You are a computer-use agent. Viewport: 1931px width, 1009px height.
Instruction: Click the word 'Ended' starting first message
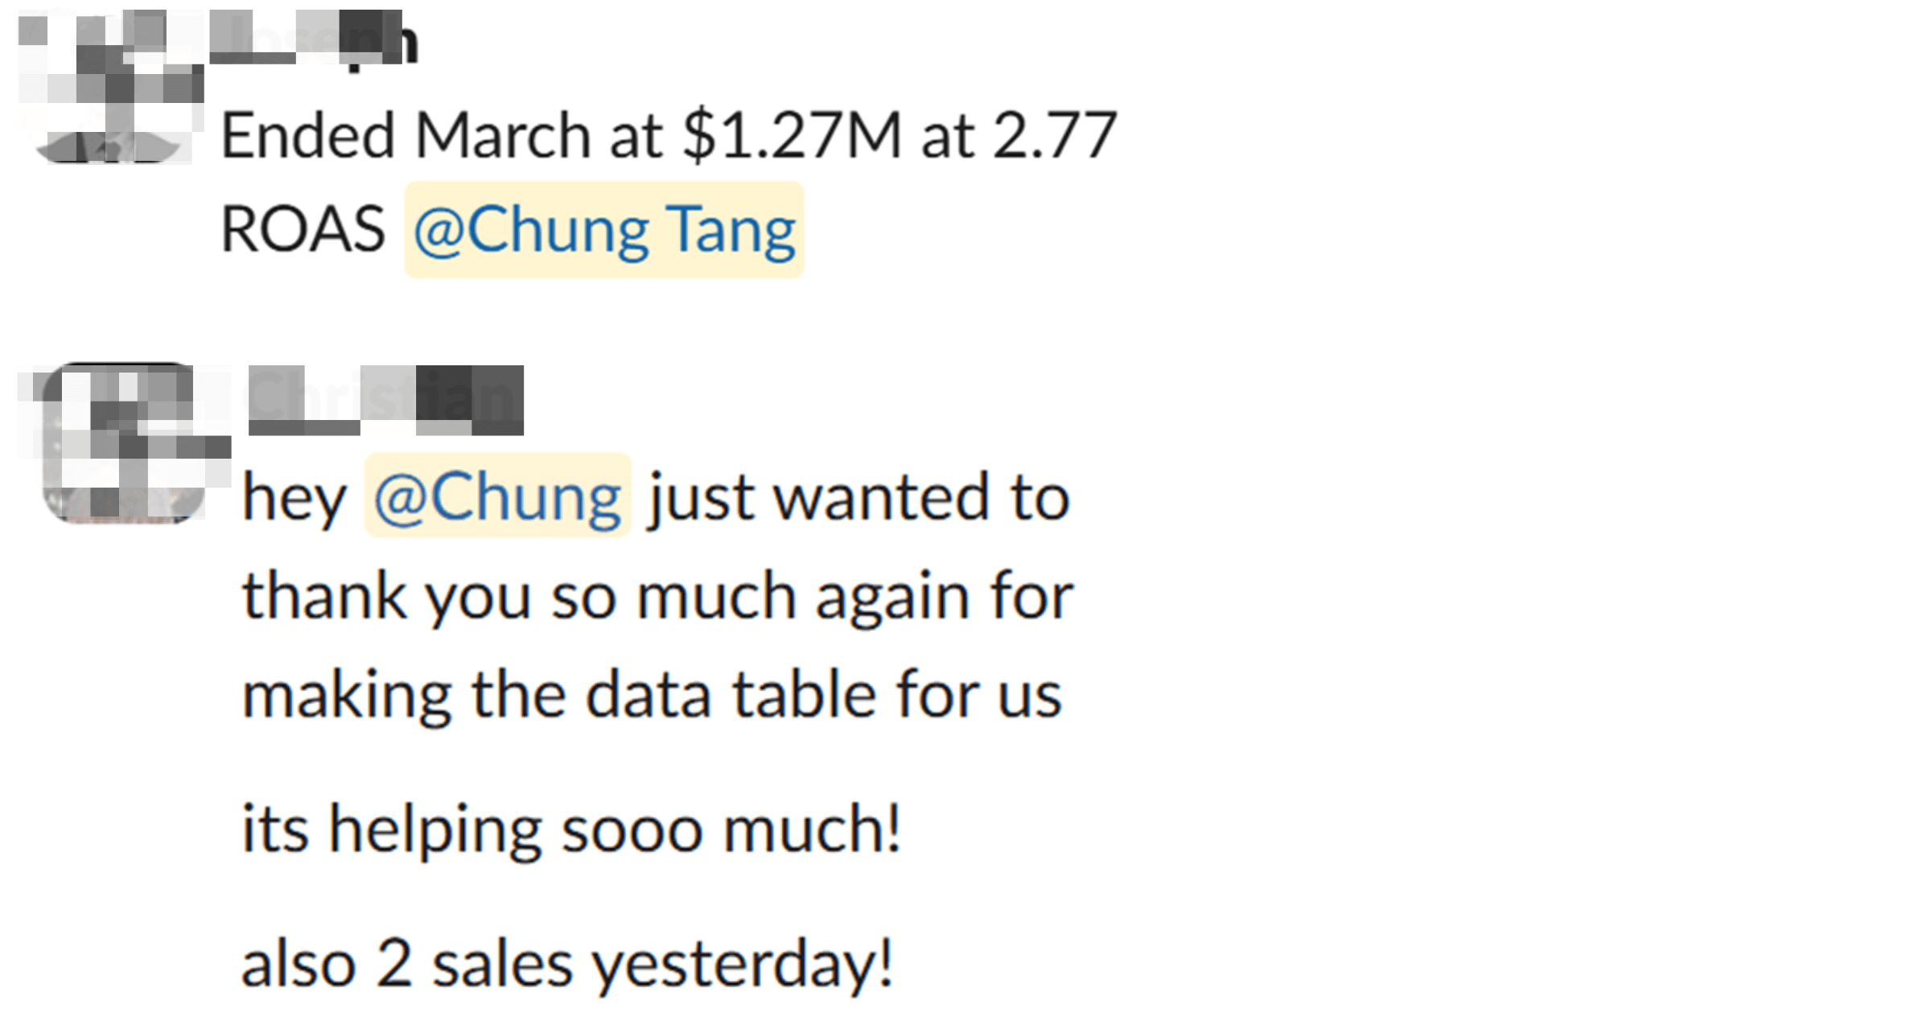click(307, 135)
